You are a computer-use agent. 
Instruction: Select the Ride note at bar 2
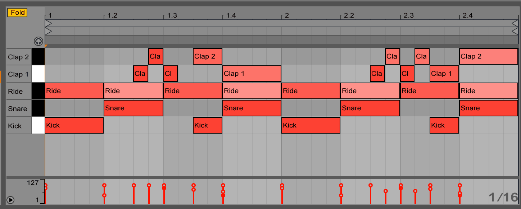point(311,91)
